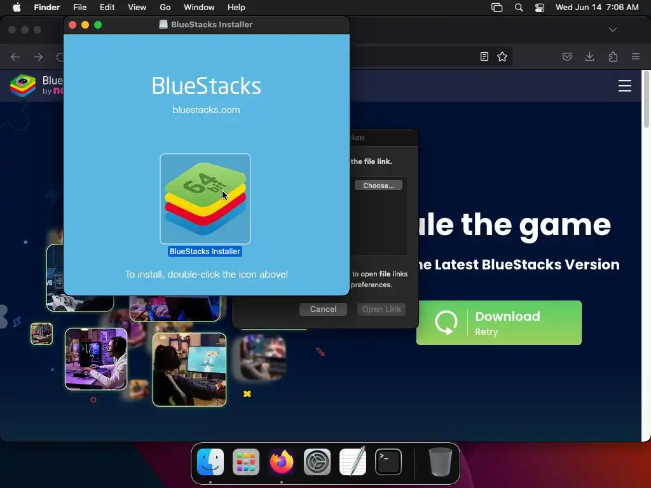The width and height of the screenshot is (651, 488).
Task: Open Stage Manager from the menu bar
Action: click(x=497, y=8)
